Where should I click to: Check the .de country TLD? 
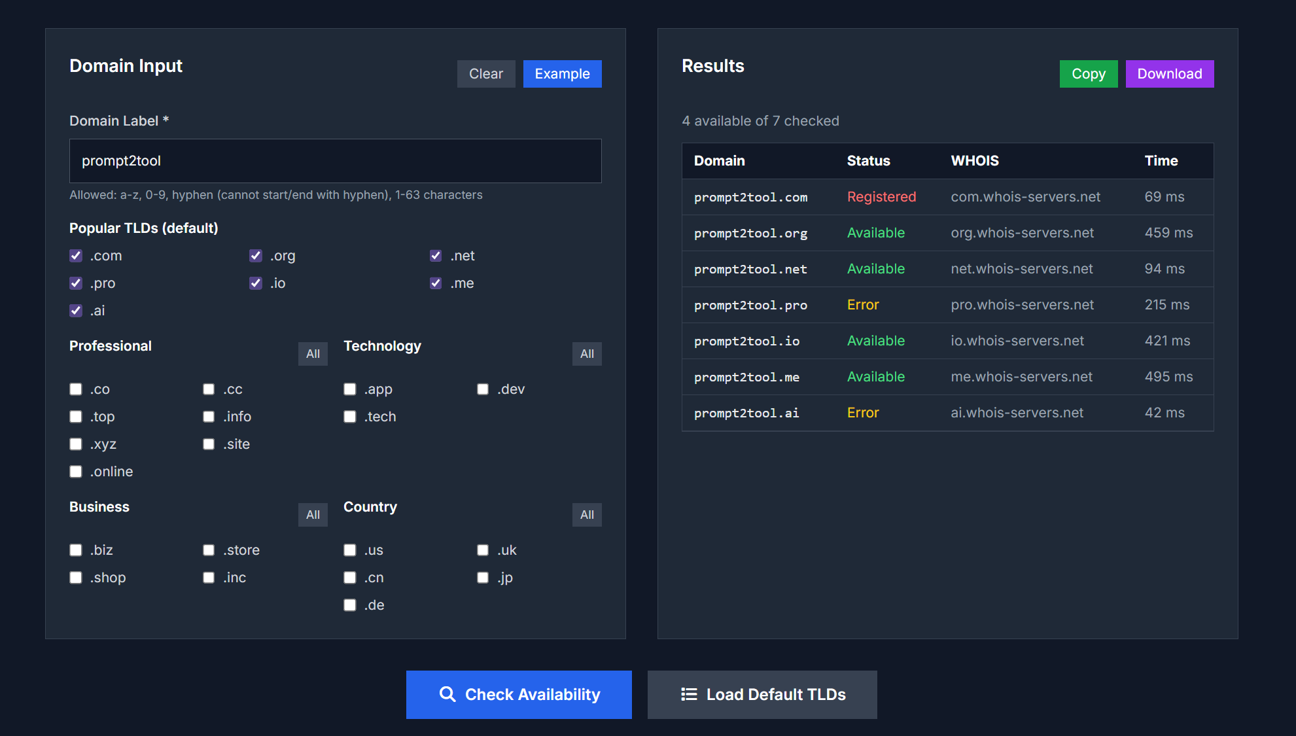click(350, 605)
